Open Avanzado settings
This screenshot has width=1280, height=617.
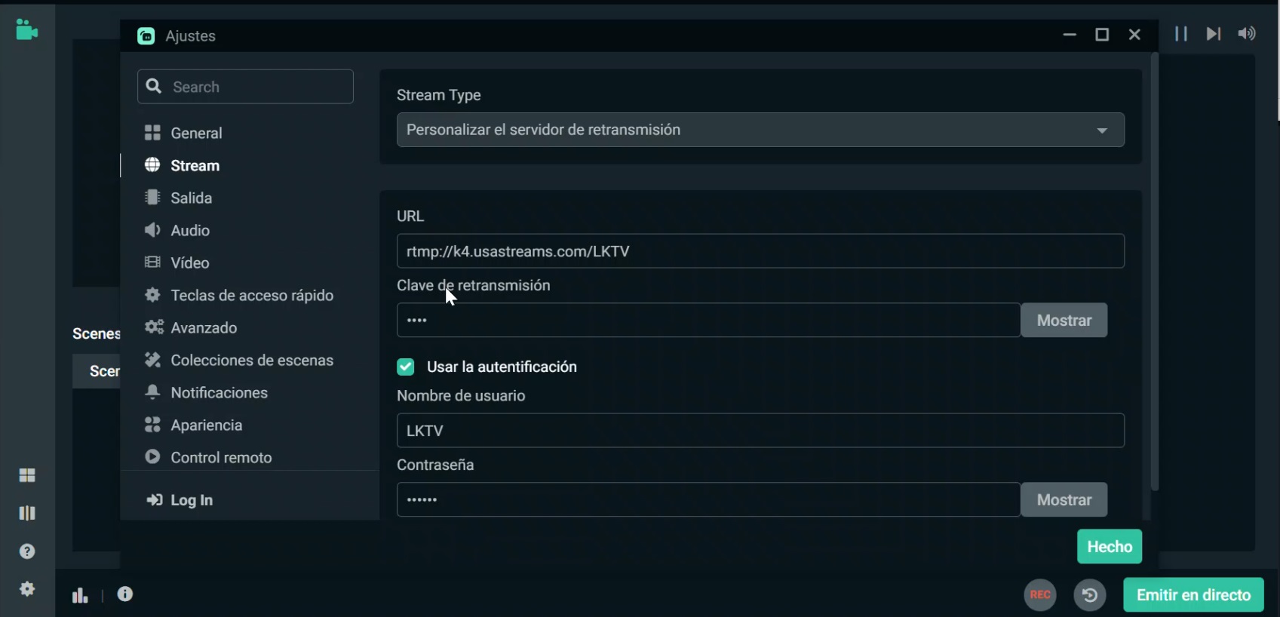[191, 327]
